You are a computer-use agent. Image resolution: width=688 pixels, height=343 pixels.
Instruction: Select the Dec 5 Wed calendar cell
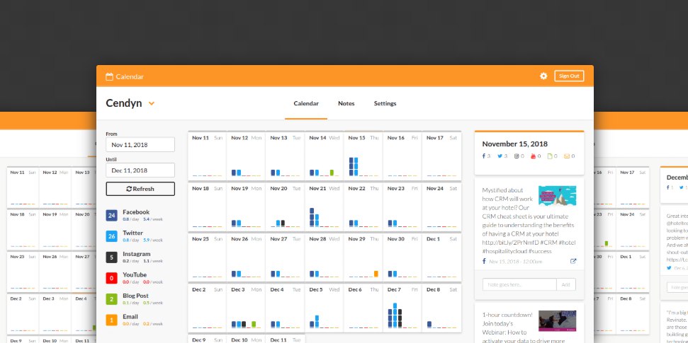[x=325, y=308]
